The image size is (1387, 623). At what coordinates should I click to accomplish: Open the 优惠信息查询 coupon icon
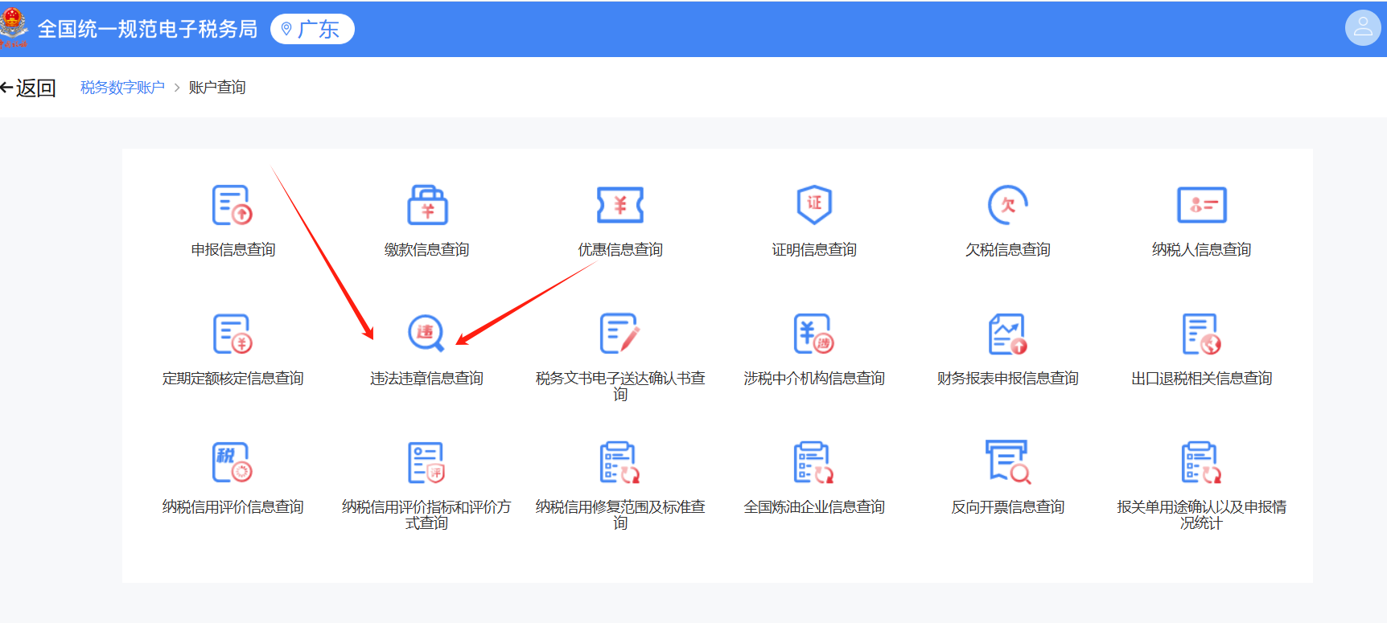pyautogui.click(x=620, y=205)
